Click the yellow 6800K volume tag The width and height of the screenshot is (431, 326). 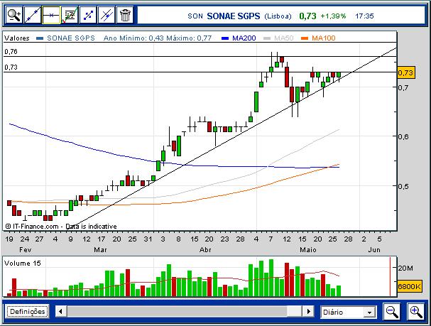point(410,287)
